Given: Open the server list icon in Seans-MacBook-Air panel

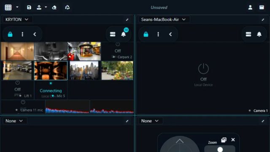Looking at the screenshot, I should (x=248, y=34).
